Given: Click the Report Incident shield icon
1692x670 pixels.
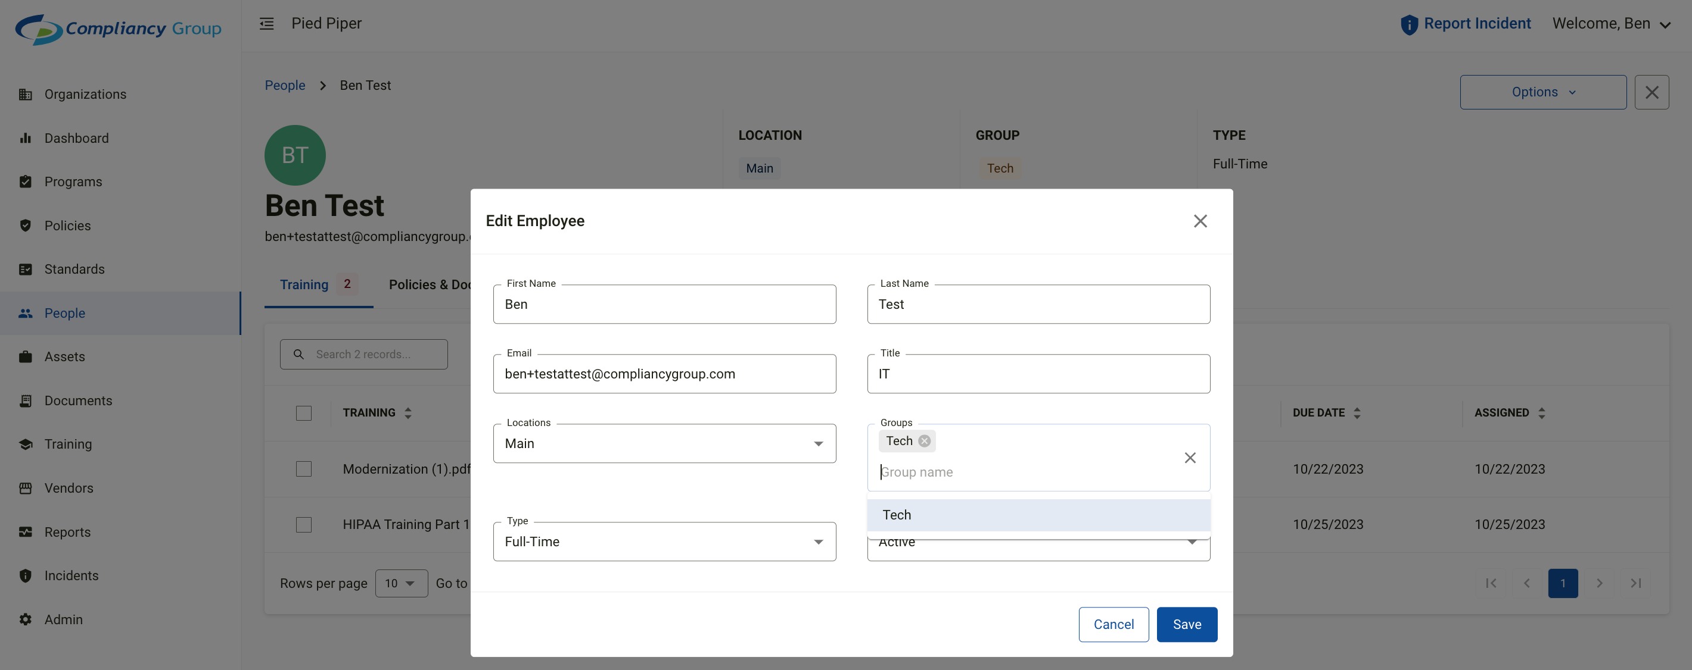Looking at the screenshot, I should pos(1409,24).
